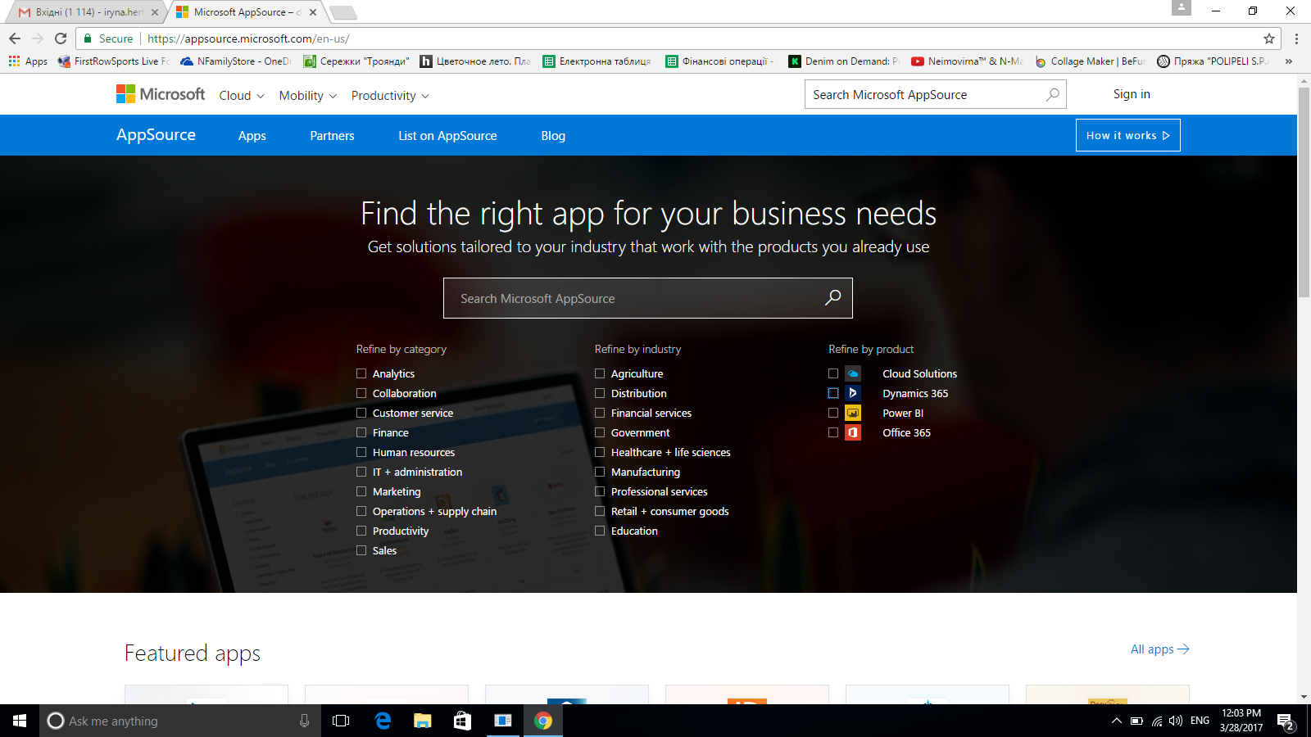Click the page vertical scrollbar thumb
This screenshot has width=1311, height=737.
1304,192
